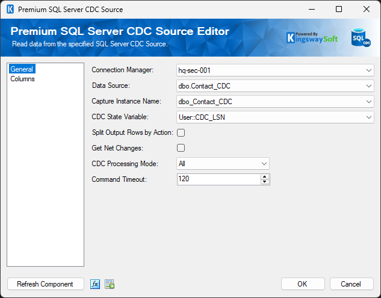This screenshot has height=298, width=381.
Task: Click the Cancel button
Action: (x=352, y=284)
